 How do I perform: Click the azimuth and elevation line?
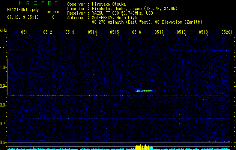pyautogui.click(x=147, y=22)
